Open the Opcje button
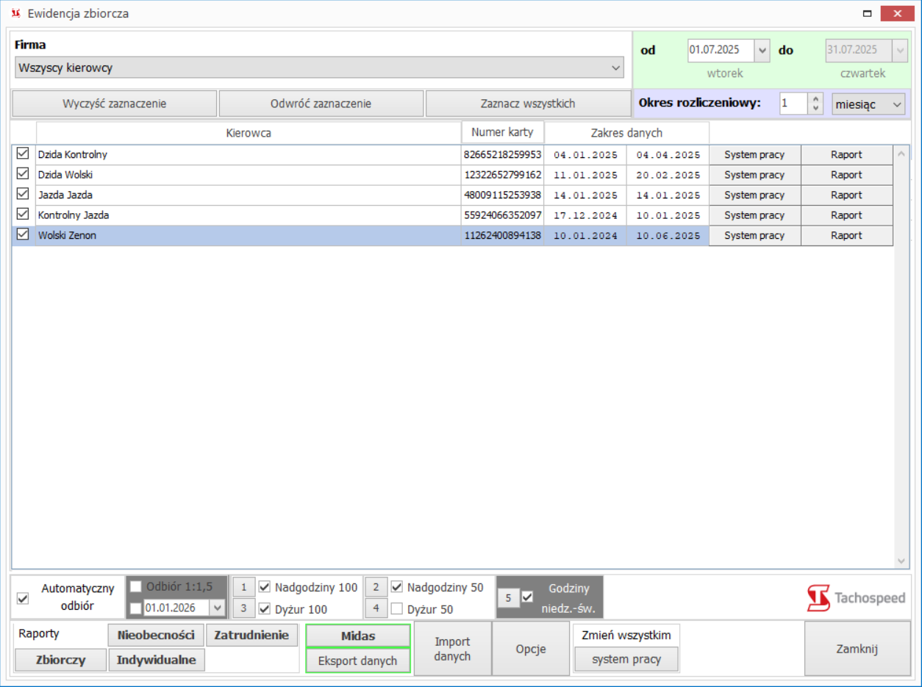 tap(530, 649)
